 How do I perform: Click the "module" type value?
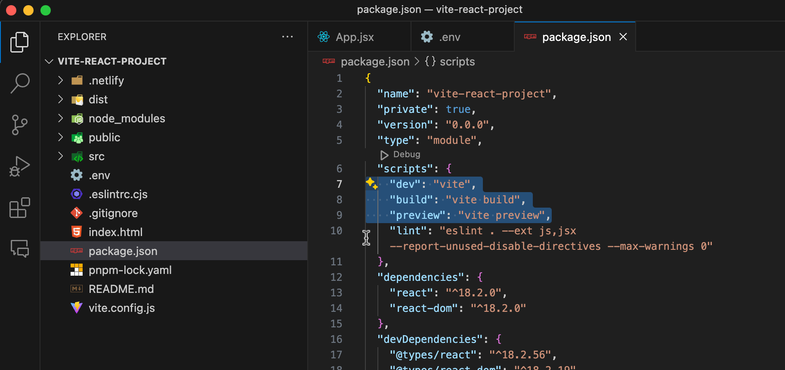pos(452,140)
